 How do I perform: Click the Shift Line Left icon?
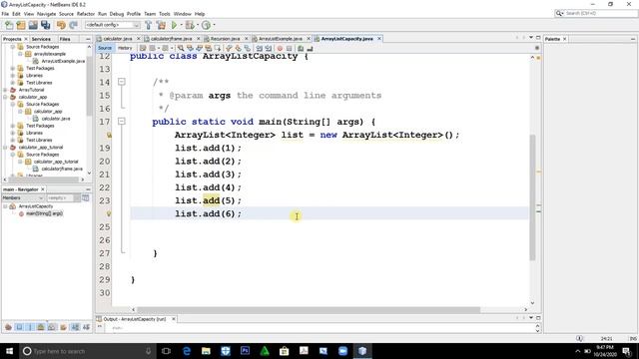coord(259,48)
